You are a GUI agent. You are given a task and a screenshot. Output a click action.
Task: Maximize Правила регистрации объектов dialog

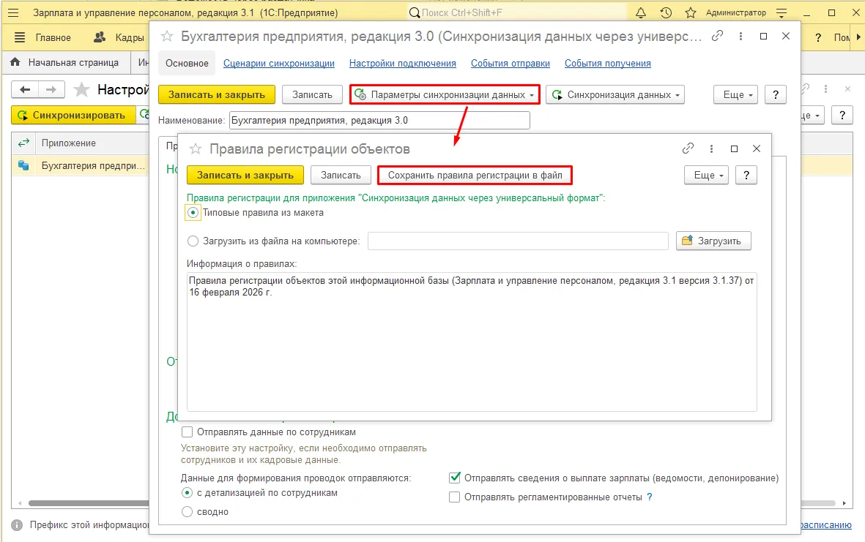pos(734,148)
